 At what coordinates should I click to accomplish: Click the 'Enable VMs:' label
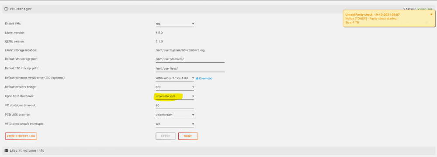pyautogui.click(x=13, y=24)
